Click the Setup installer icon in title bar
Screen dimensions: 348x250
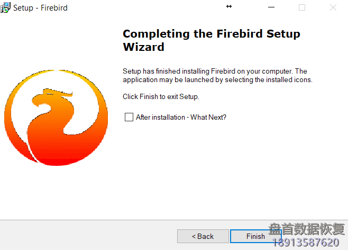pos(5,7)
